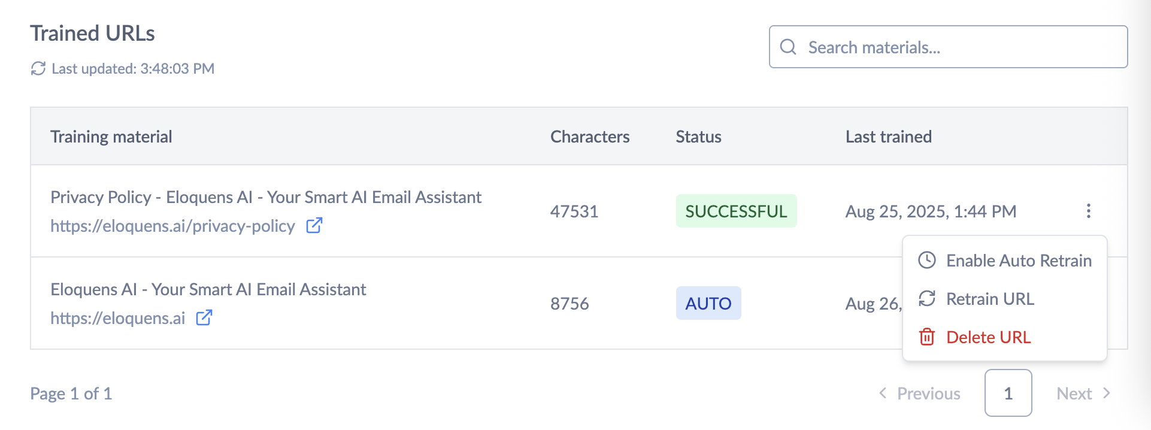Choose Delete URL from the menu
The height and width of the screenshot is (430, 1151).
[1005, 337]
